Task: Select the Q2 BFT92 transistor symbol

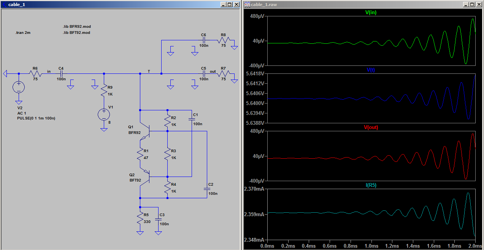Action: pyautogui.click(x=145, y=177)
